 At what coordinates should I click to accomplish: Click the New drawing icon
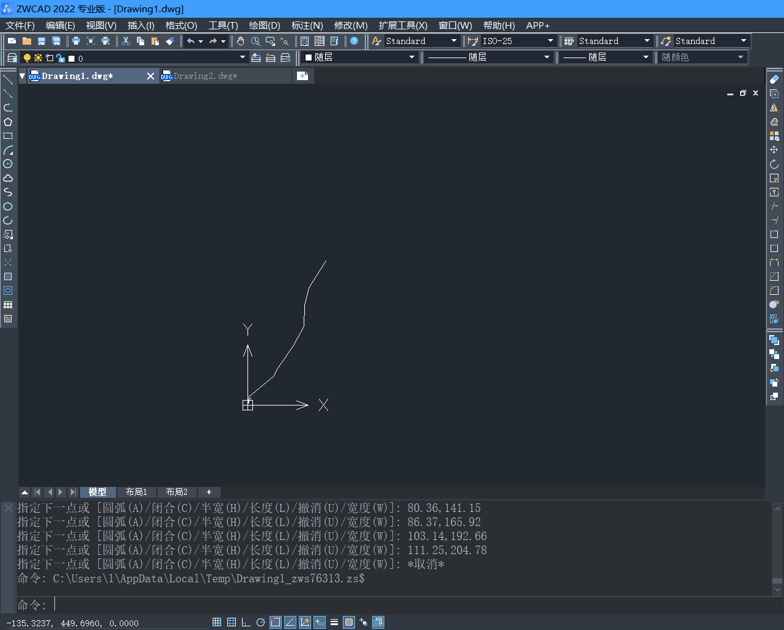12,41
